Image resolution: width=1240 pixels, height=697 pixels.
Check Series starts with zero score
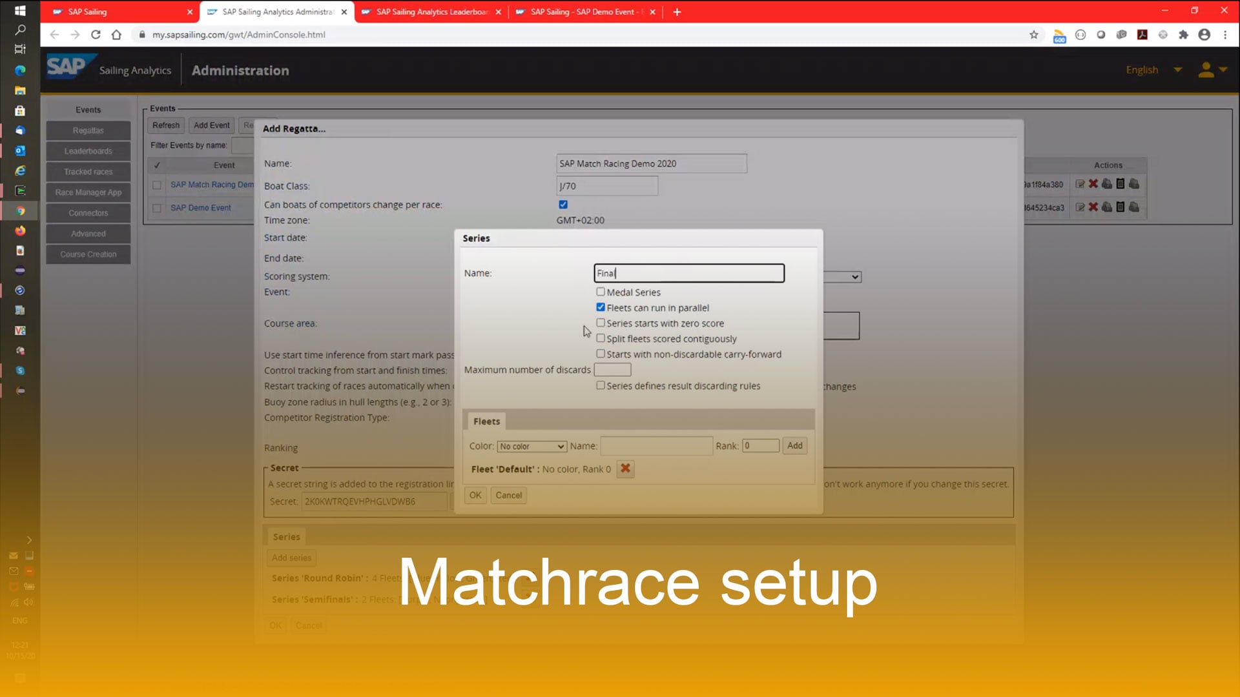point(601,323)
